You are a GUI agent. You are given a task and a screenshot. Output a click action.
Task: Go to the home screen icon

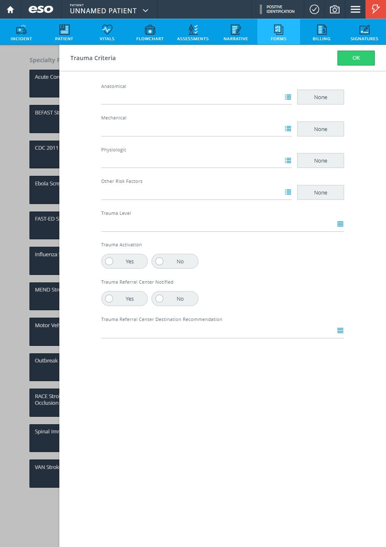[x=10, y=10]
